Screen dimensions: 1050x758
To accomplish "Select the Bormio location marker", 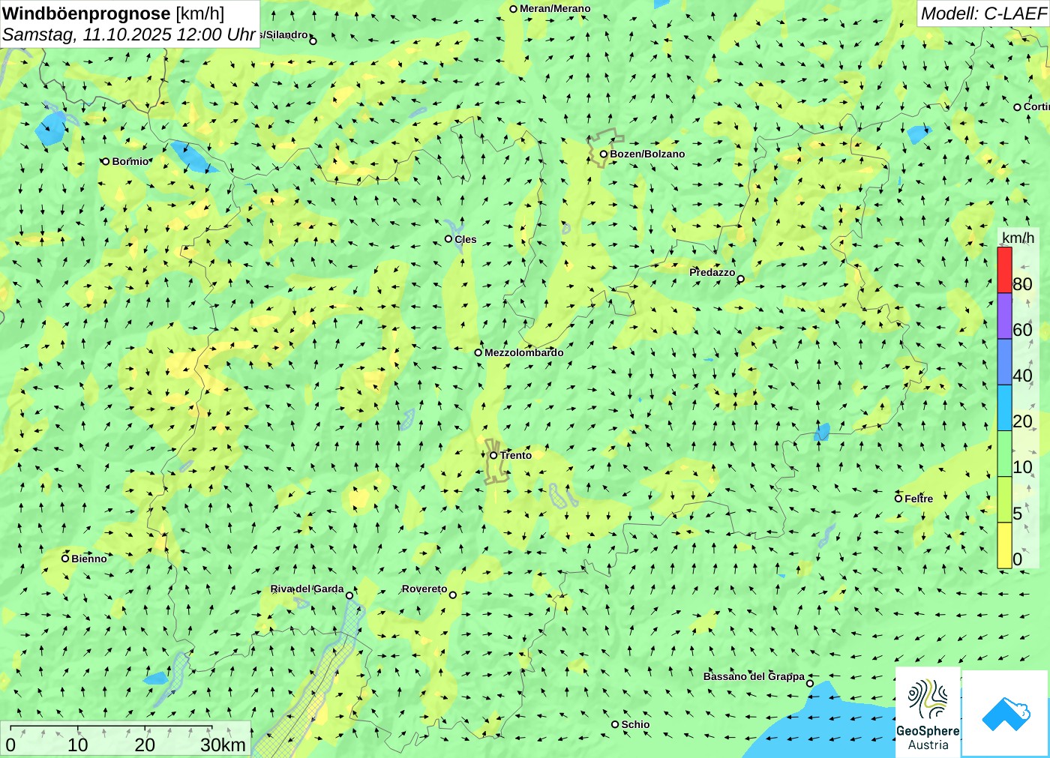I will tap(106, 161).
